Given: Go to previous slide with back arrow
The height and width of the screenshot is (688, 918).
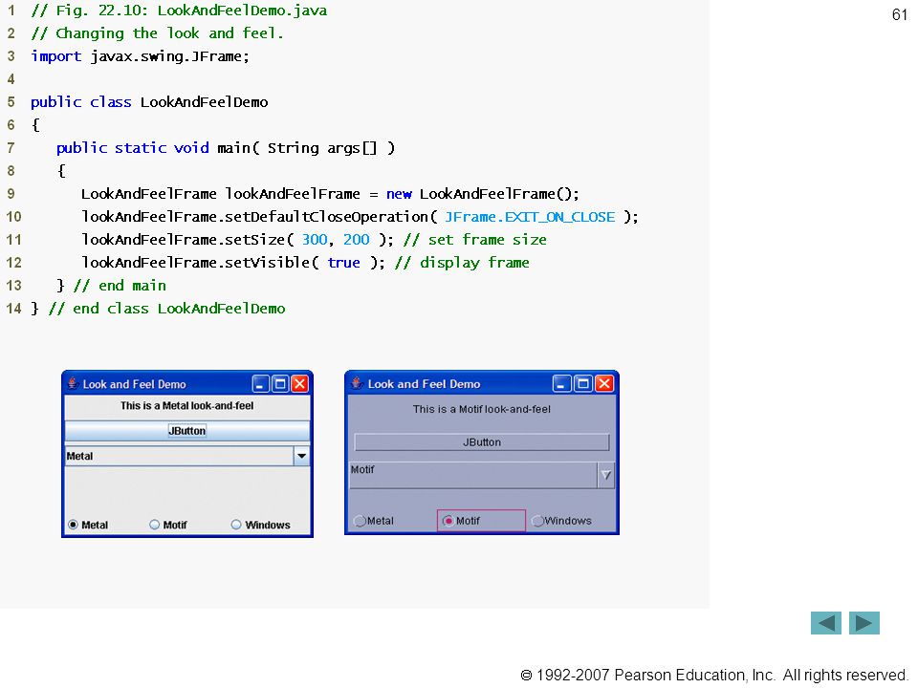Looking at the screenshot, I should (x=825, y=623).
